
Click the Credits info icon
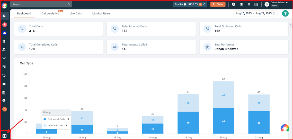point(185,4)
